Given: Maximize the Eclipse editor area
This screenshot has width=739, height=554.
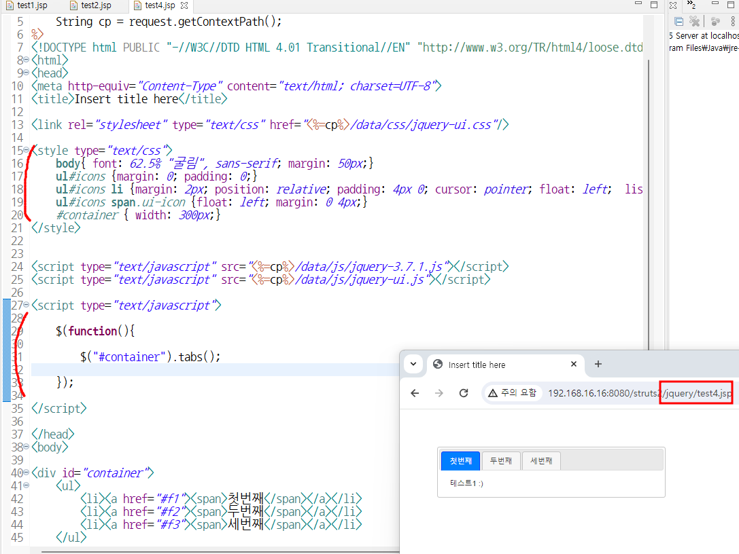Looking at the screenshot, I should tap(654, 5).
